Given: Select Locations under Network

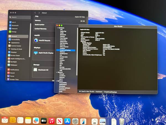Looking at the screenshot, I should 62,76.
